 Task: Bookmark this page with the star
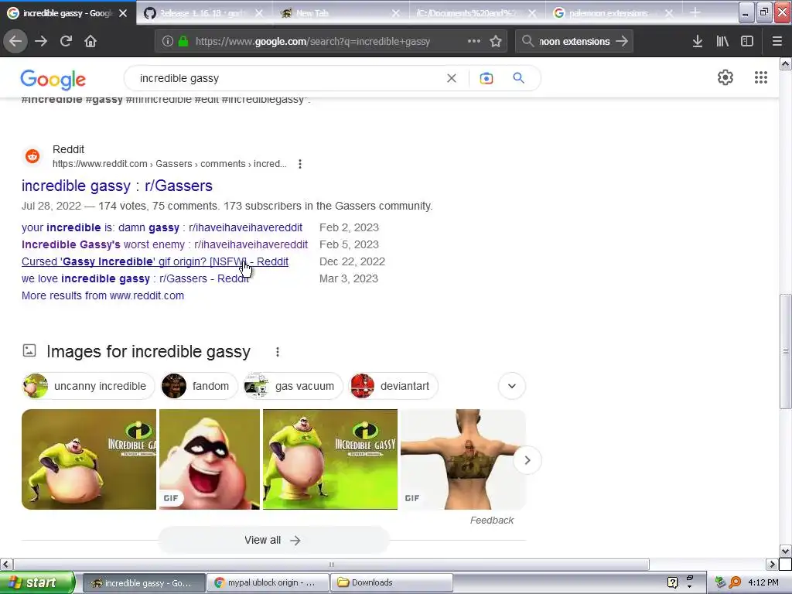pyautogui.click(x=496, y=42)
